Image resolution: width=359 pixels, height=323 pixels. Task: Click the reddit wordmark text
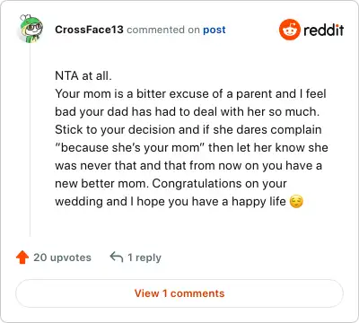pos(323,30)
